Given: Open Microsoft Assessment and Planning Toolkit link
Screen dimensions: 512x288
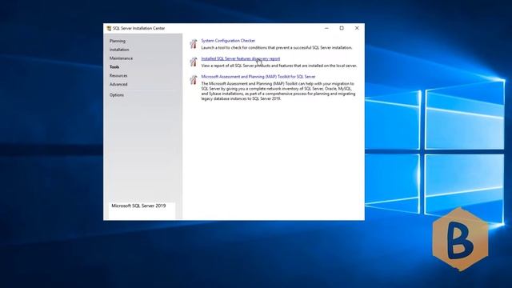Looking at the screenshot, I should (258, 77).
